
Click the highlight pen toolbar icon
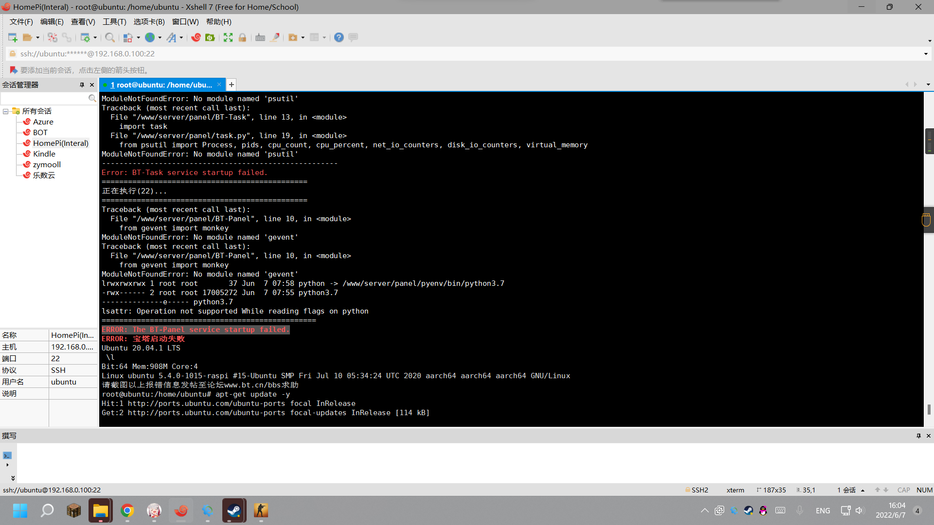click(x=275, y=37)
